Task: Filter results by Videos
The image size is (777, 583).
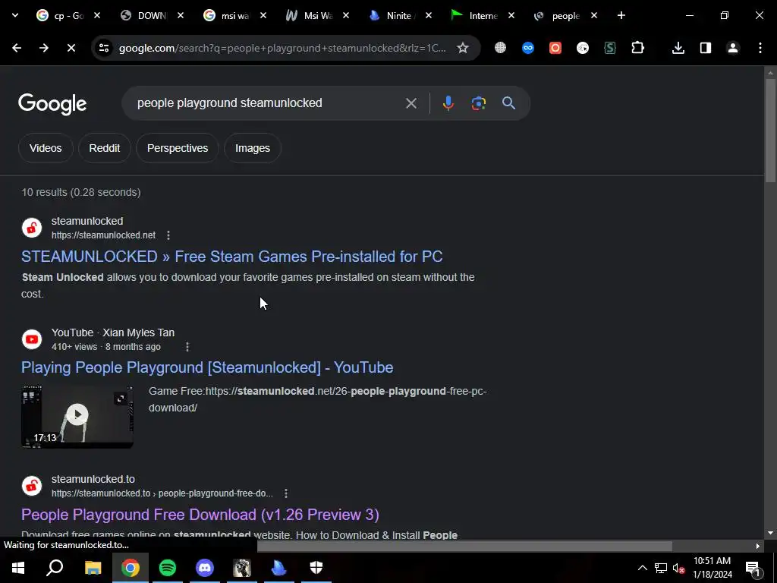Action: 46,148
